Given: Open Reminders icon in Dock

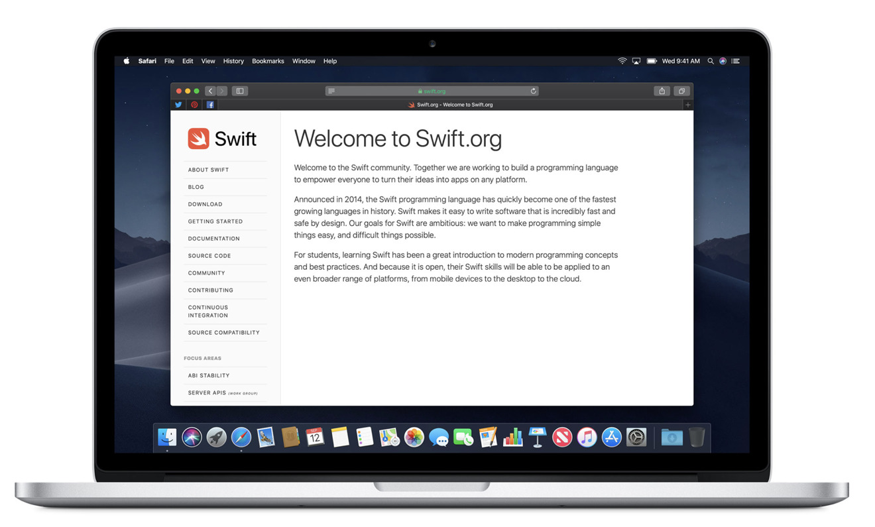Looking at the screenshot, I should 365,438.
